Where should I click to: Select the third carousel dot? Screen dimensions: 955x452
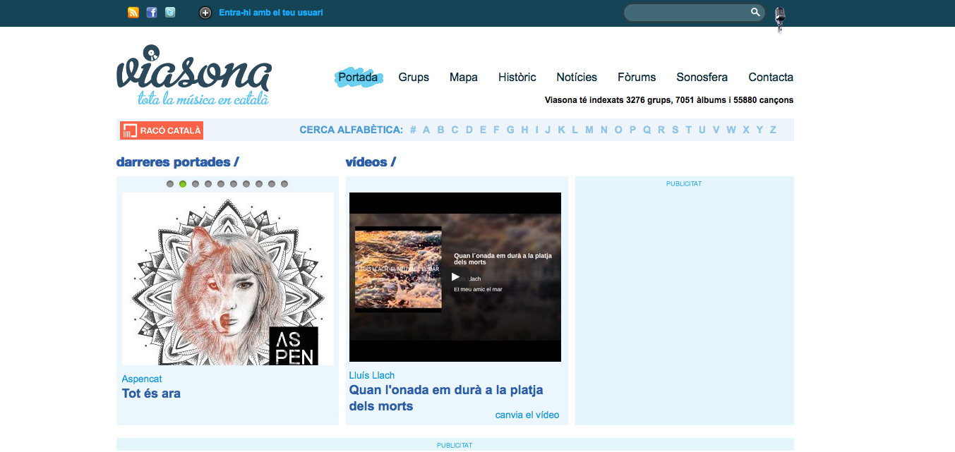point(196,184)
